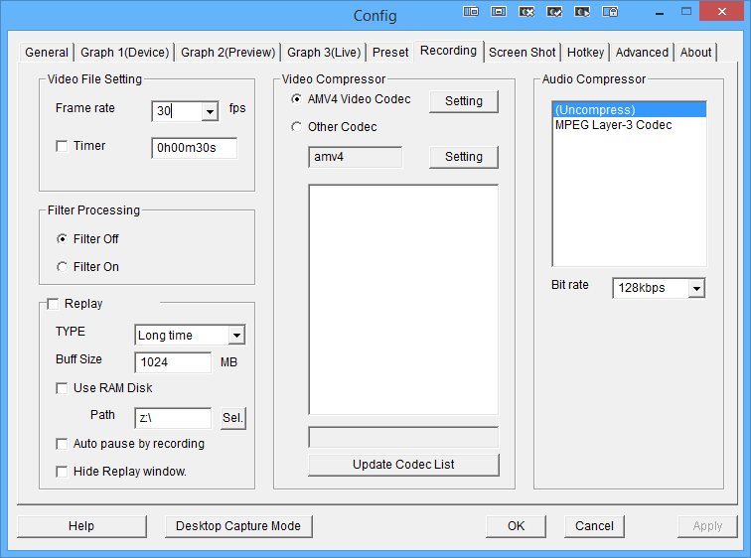Click the title bar icon with striped window layout
This screenshot has height=558, width=751.
tap(471, 12)
